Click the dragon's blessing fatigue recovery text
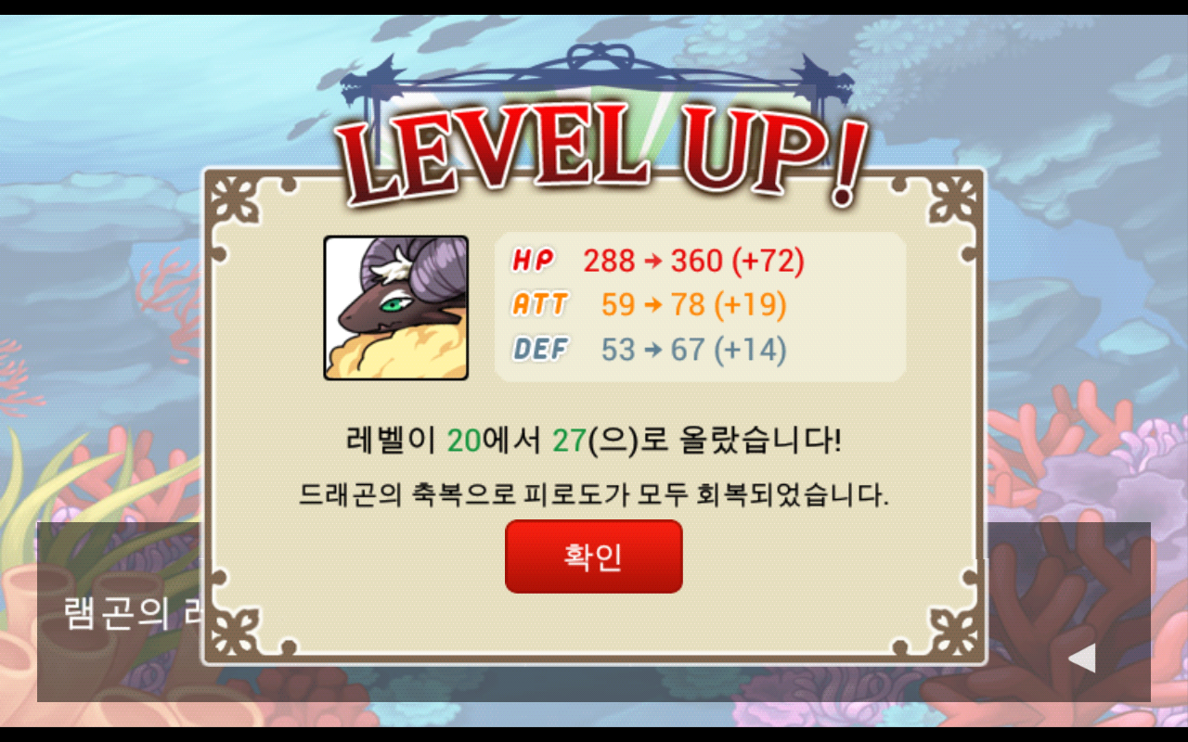The width and height of the screenshot is (1188, 742). tap(594, 493)
